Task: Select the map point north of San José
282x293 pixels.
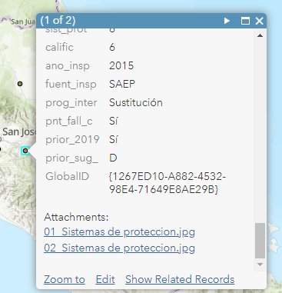Action: (20, 84)
